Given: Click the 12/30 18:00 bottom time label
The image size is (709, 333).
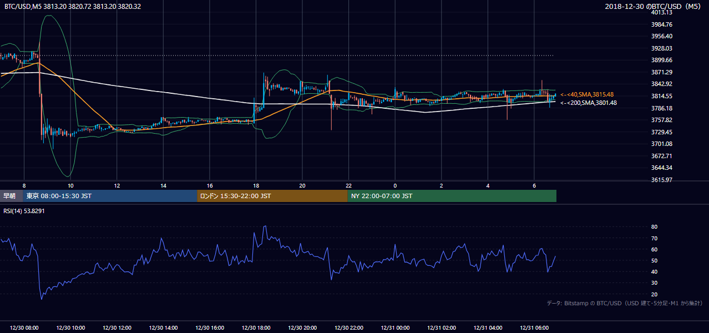Looking at the screenshot, I should (x=256, y=328).
